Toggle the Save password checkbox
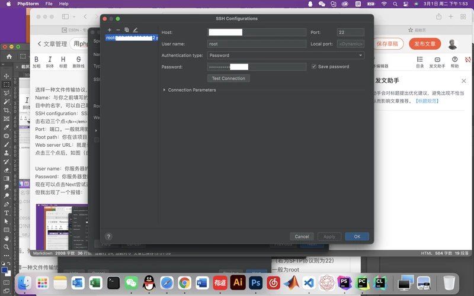This screenshot has width=474, height=296. coord(314,66)
